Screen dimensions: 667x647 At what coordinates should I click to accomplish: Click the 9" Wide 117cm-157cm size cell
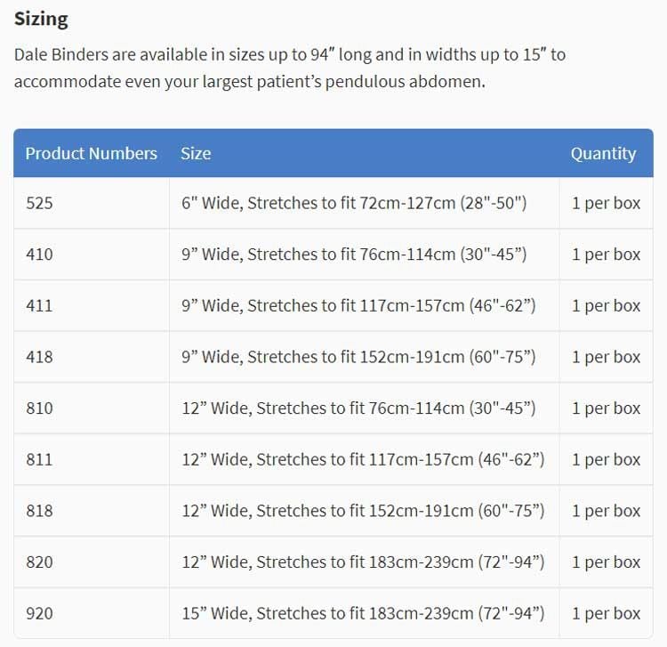click(x=364, y=305)
